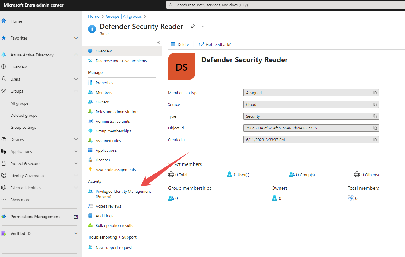This screenshot has height=257, width=405.
Task: Click the Object Id field
Action: 311,128
